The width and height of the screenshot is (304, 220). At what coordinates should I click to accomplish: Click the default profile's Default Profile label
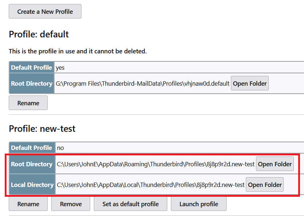[32, 67]
